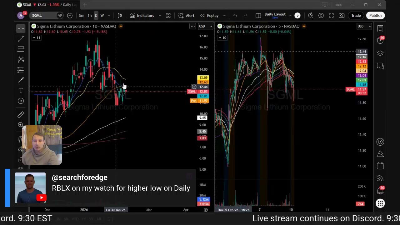Click the Pre 11.97 pre-market price label
This screenshot has width=400, height=225.
coord(200,101)
